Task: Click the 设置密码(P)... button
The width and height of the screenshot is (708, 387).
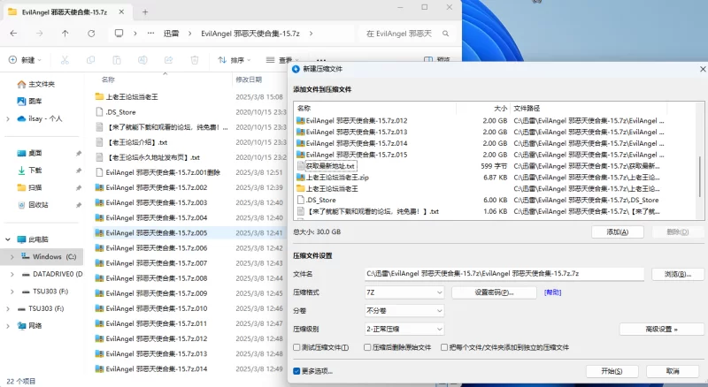Action: [x=494, y=292]
